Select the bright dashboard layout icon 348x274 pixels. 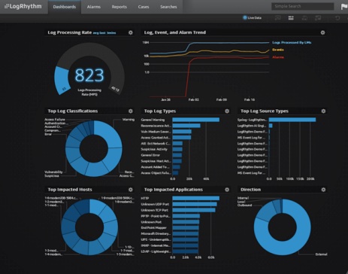coord(291,18)
